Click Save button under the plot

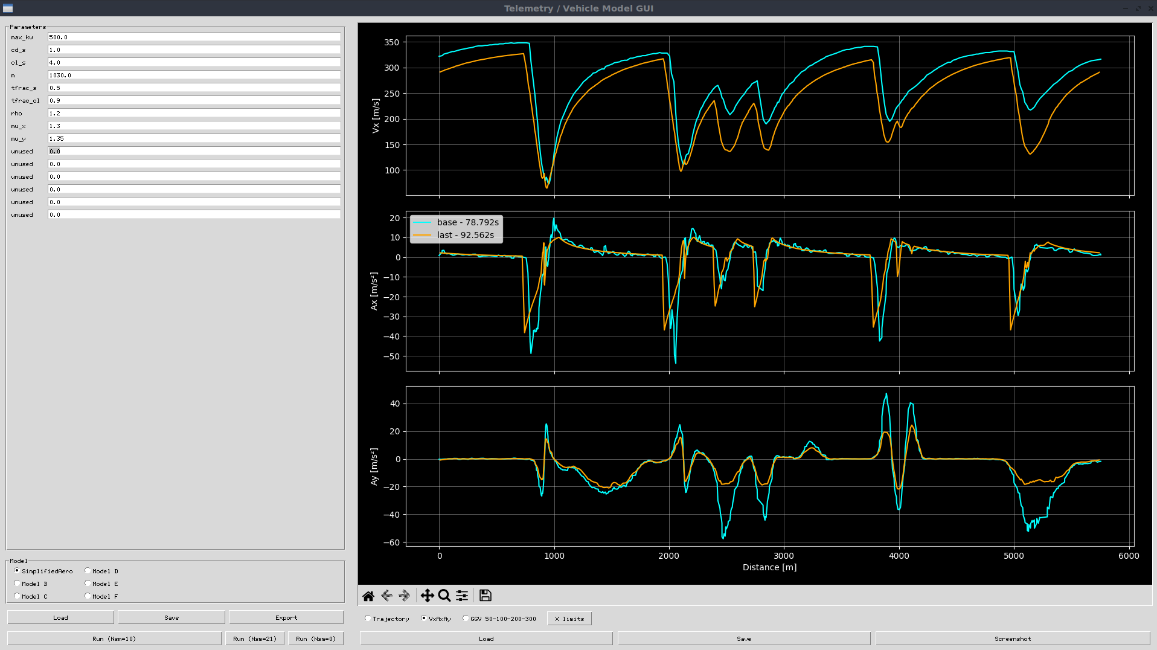click(x=744, y=639)
